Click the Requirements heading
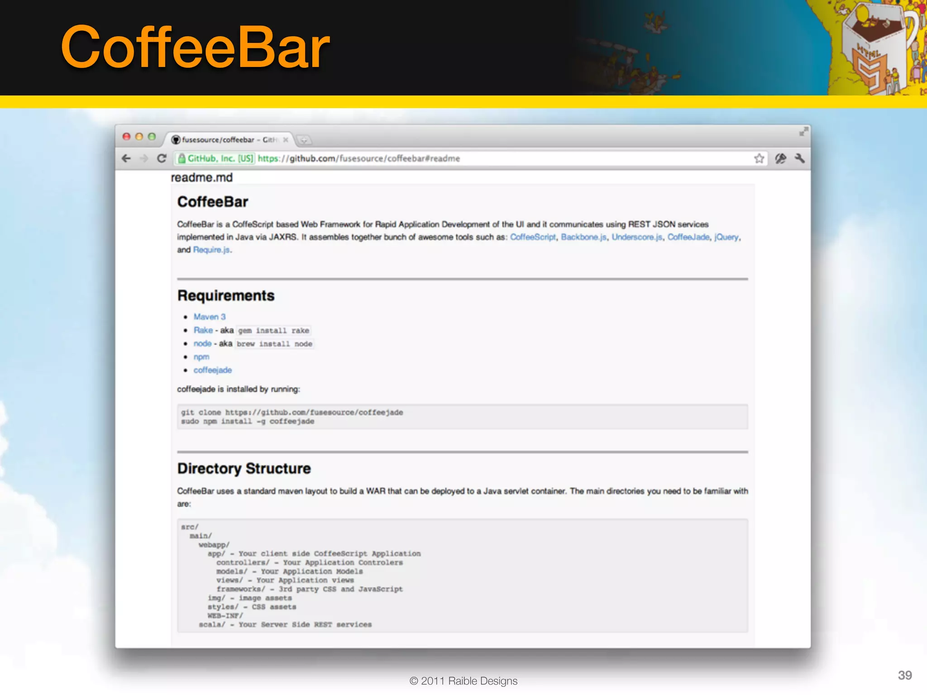Screen dimensions: 927x695 pos(226,295)
